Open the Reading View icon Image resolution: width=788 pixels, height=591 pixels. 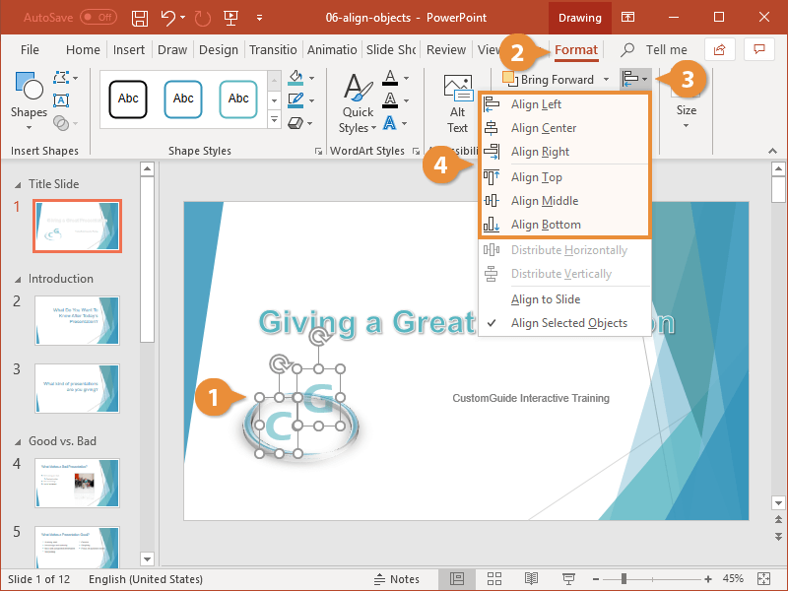tap(531, 579)
